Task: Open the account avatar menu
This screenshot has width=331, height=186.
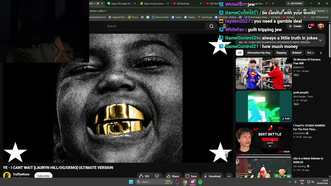Action: (321, 26)
